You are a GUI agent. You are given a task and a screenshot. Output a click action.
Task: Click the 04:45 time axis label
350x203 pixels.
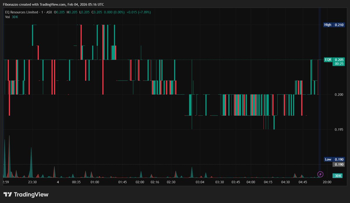(303, 182)
